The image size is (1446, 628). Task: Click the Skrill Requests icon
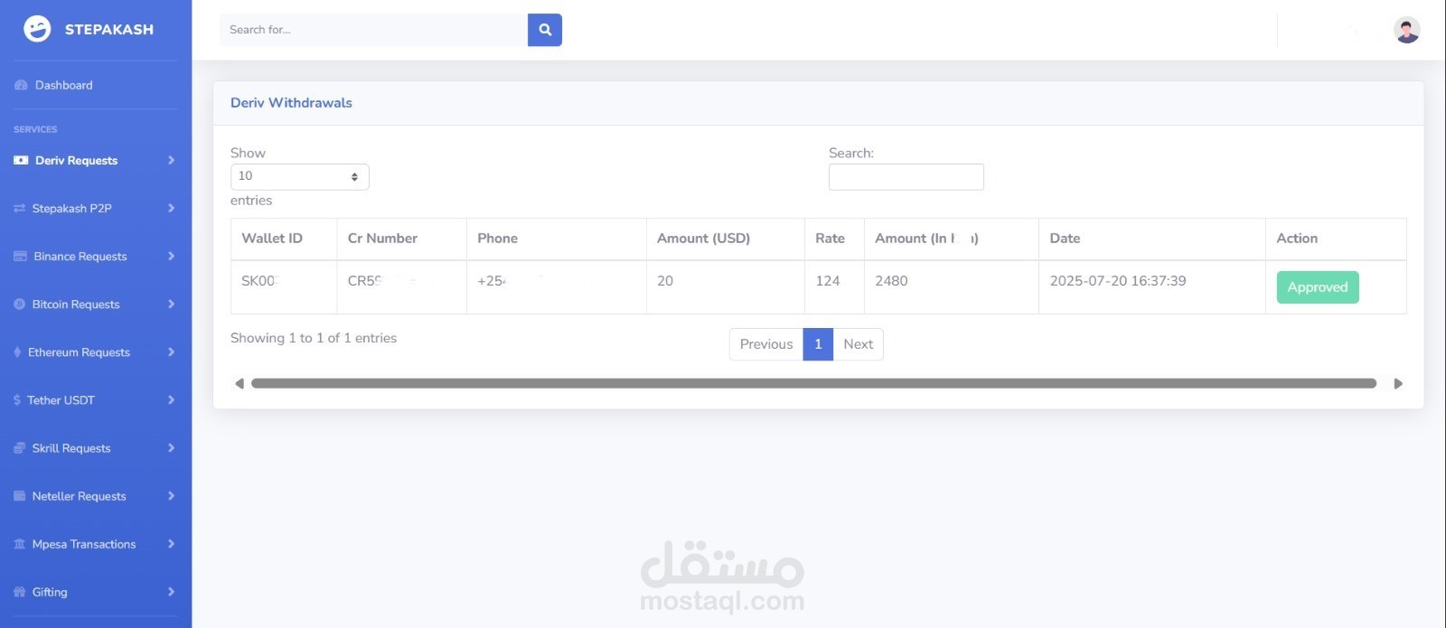click(x=19, y=447)
